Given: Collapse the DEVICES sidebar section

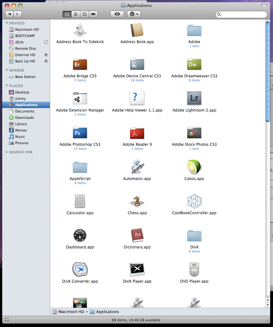Looking at the screenshot, I should coord(7,23).
